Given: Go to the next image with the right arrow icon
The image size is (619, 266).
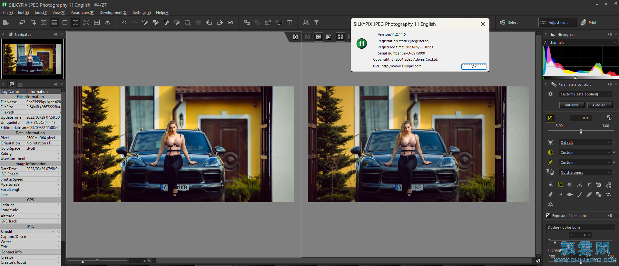Looking at the screenshot, I should pyautogui.click(x=33, y=23).
